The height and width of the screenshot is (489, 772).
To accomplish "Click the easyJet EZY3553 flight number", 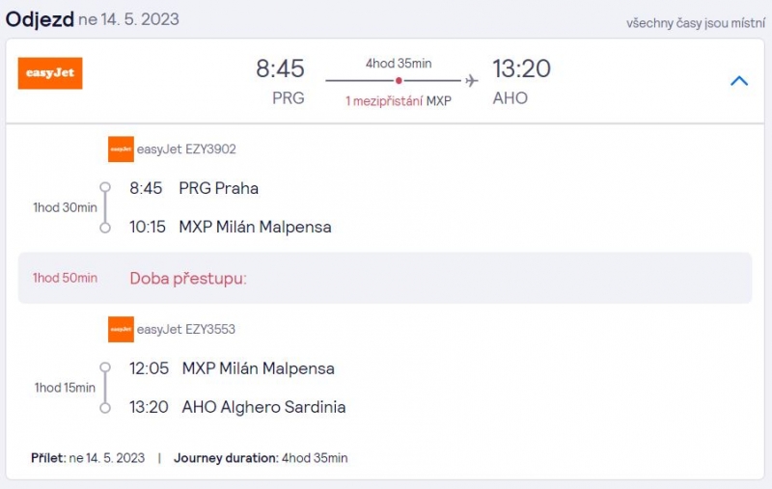I will pyautogui.click(x=186, y=329).
